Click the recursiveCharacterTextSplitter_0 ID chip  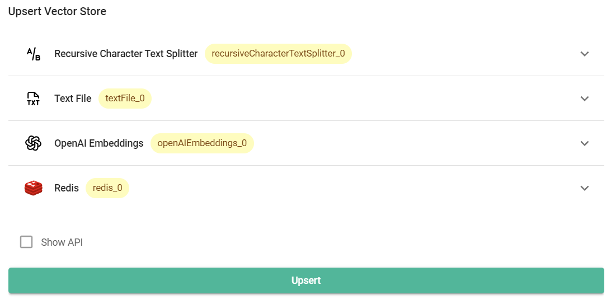click(278, 54)
